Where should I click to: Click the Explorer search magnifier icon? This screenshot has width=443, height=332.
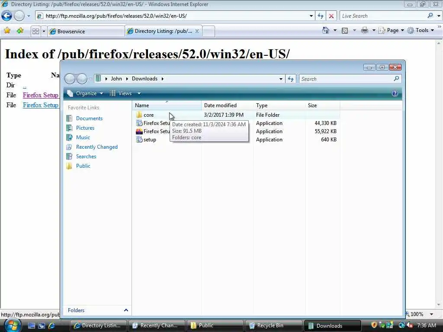[396, 79]
